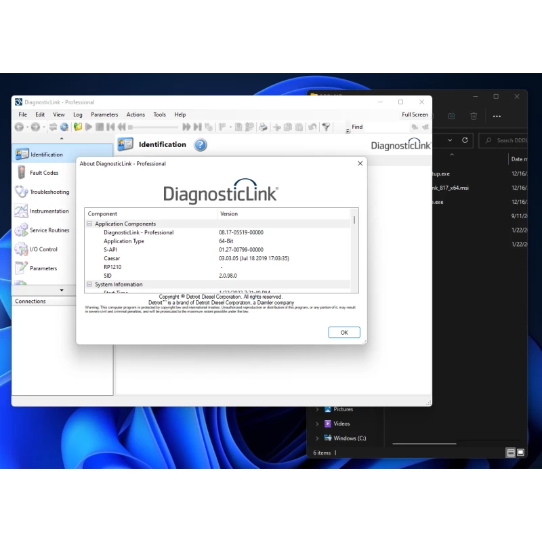Click the sidebar scroll-down arrow
Screen dimensions: 542x542
point(62,290)
